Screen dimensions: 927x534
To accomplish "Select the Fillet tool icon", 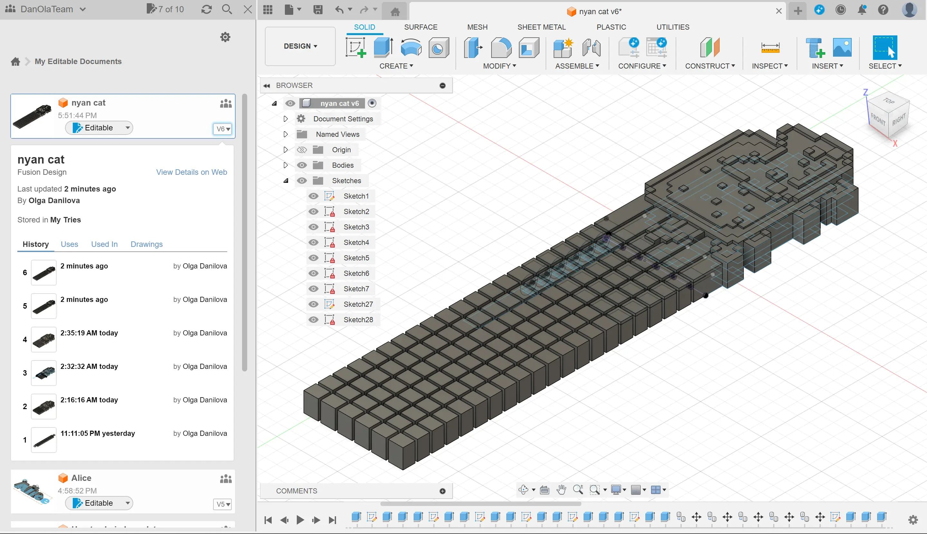I will pyautogui.click(x=501, y=48).
